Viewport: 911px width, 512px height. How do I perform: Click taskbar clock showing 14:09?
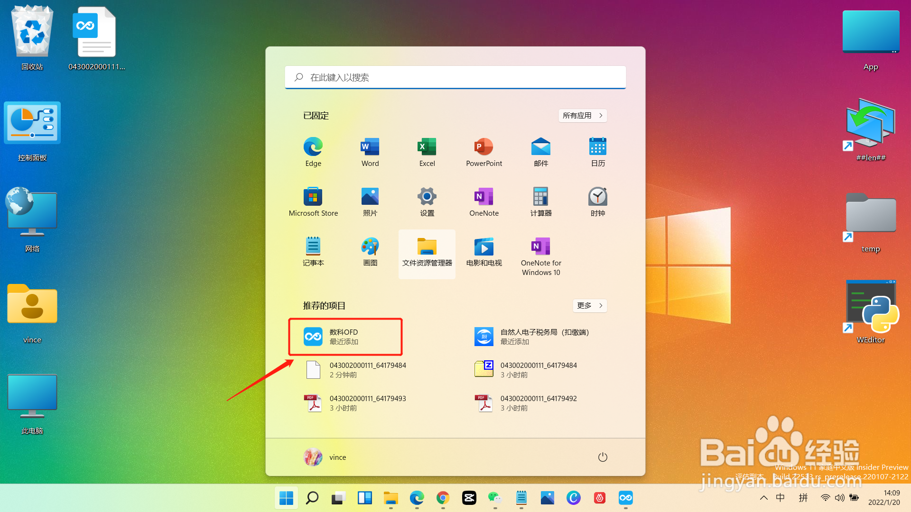[884, 498]
